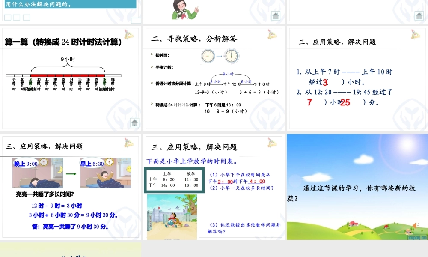The image size is (428, 257).
Task: Click question (3) 你还能提出其他数学问题并解答吗?
Action: 244,228
